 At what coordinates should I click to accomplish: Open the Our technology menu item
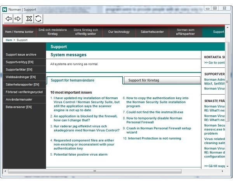tap(119, 32)
